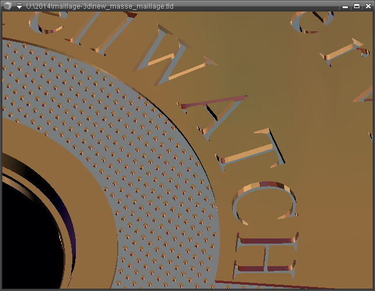This screenshot has height=291, width=375.
Task: Click the 3D cube document icon in title bar
Action: click(7, 6)
